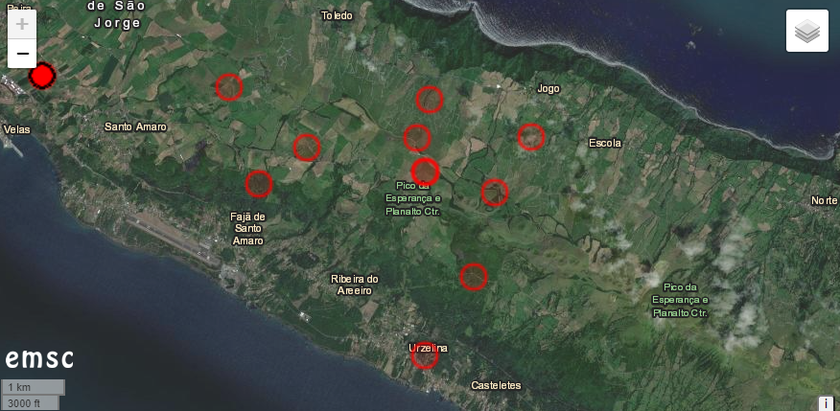The image size is (840, 411).
Task: Click the bold circle above Pico da Esperança label
Action: (426, 171)
